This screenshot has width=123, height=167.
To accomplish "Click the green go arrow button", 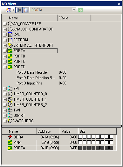I will 80,10.
